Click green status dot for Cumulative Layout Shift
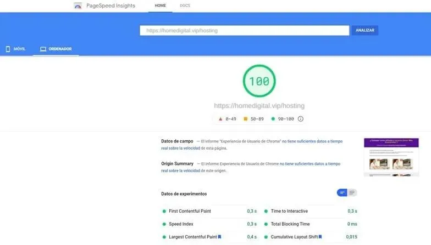Viewport: 431px width, 245px height. click(266, 237)
